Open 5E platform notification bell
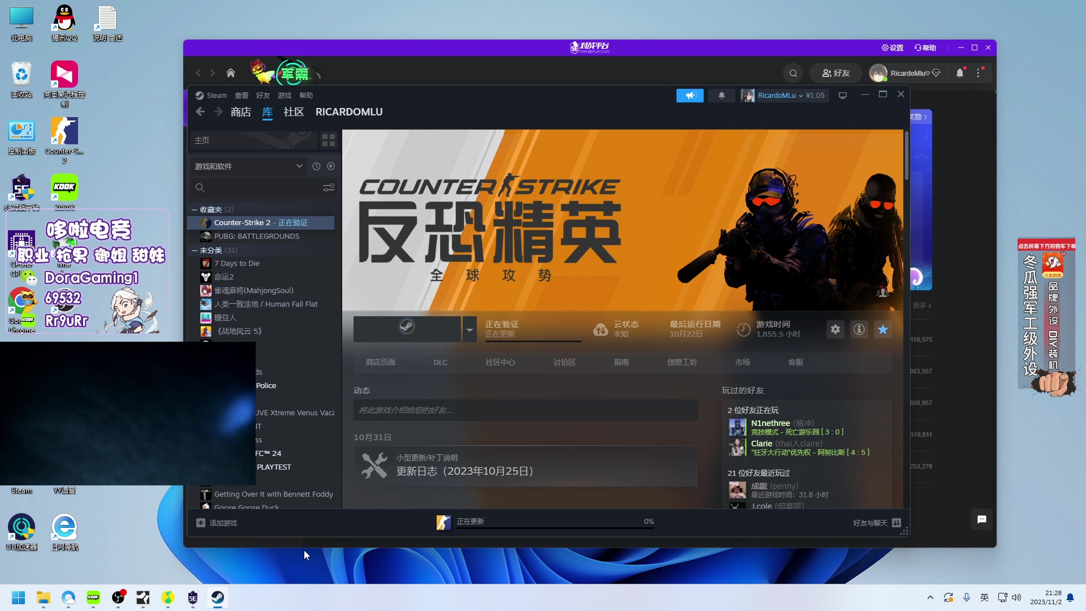1086x611 pixels. (960, 73)
